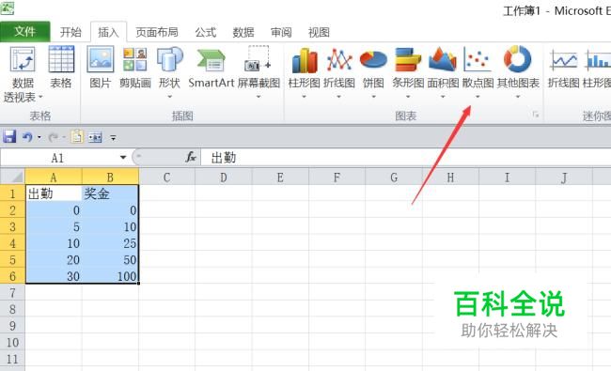The image size is (611, 371).
Task: Click the 形状 shapes icon
Action: tap(169, 59)
